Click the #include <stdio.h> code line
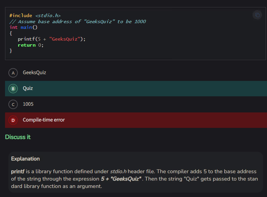Image resolution: width=267 pixels, height=197 pixels. 35,15
